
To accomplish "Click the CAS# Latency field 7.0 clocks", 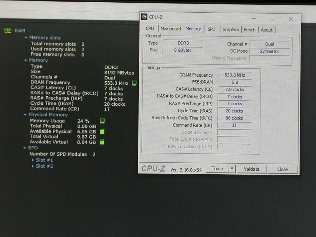I will tap(235, 90).
